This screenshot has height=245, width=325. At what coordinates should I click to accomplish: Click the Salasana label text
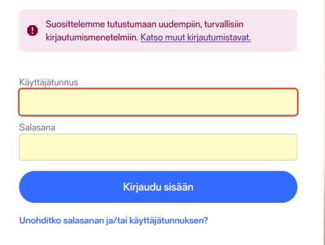tap(37, 127)
